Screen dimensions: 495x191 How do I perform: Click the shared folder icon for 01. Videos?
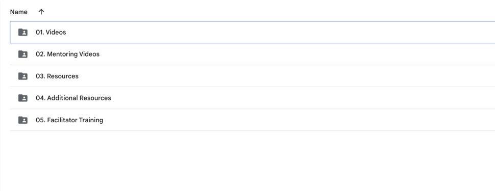(23, 32)
